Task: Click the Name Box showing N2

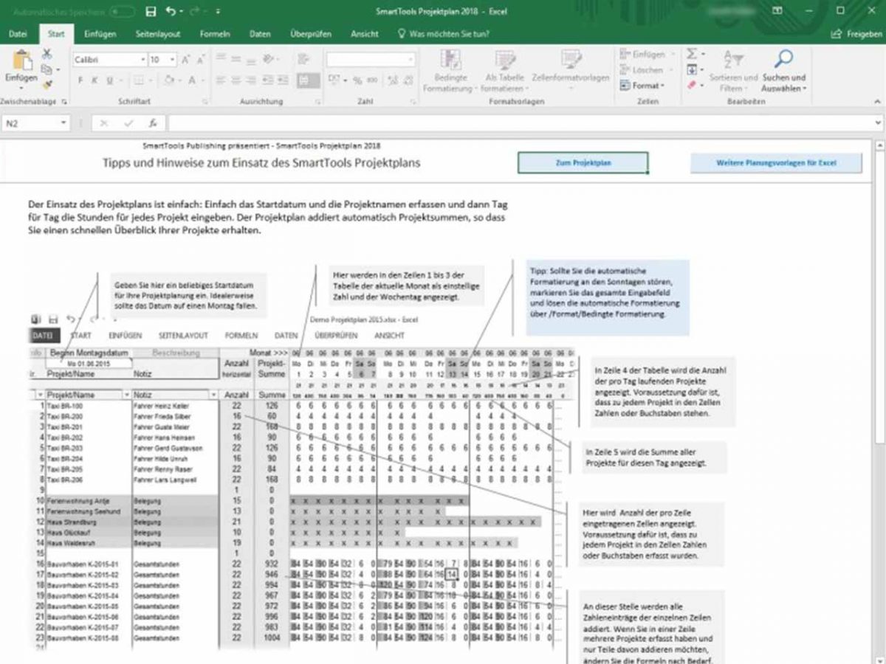Action: click(x=33, y=122)
